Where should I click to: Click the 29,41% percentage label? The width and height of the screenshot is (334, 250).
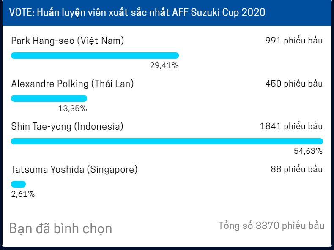tap(164, 65)
